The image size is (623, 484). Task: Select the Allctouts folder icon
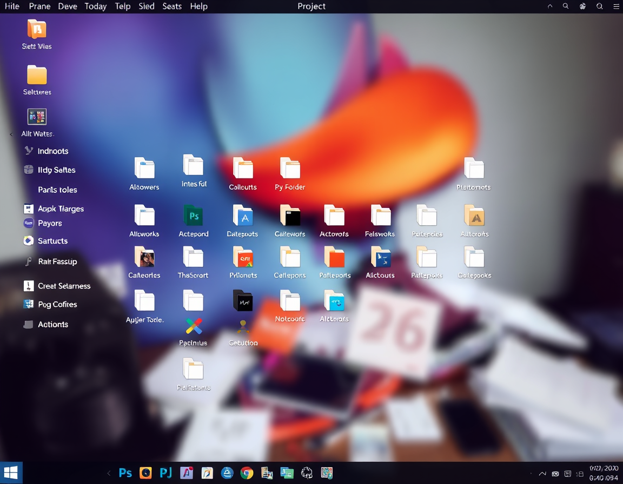coord(381,257)
